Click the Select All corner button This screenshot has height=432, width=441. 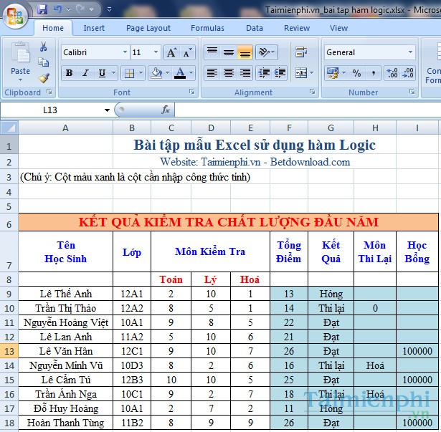tap(9, 128)
